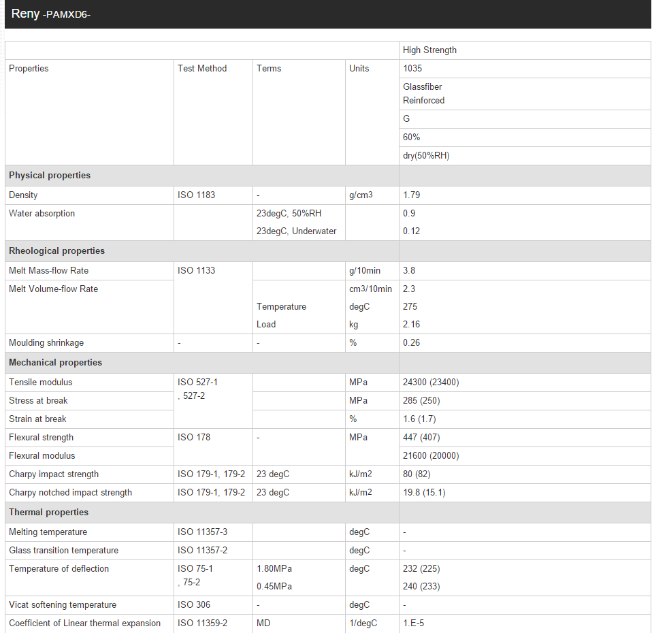This screenshot has width=652, height=633.
Task: Click the Glass transition temperature label
Action: 63,550
